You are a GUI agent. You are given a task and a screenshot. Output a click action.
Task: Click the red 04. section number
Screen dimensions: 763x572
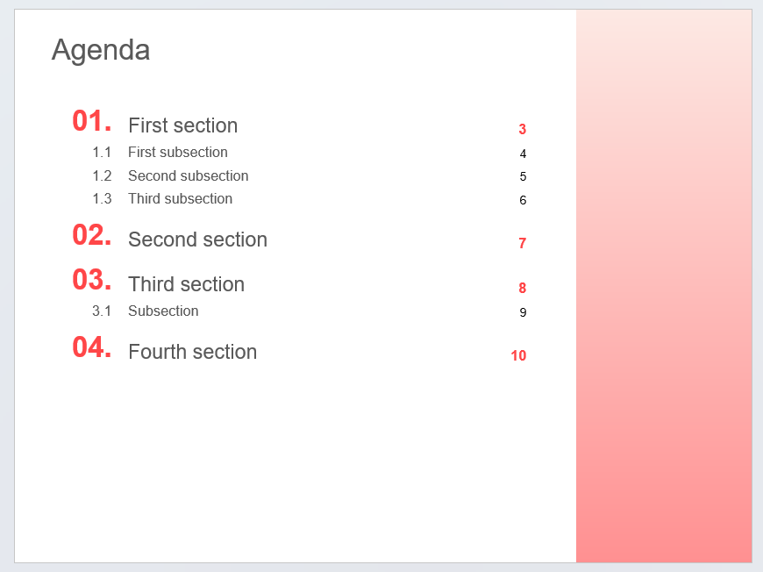(x=92, y=347)
